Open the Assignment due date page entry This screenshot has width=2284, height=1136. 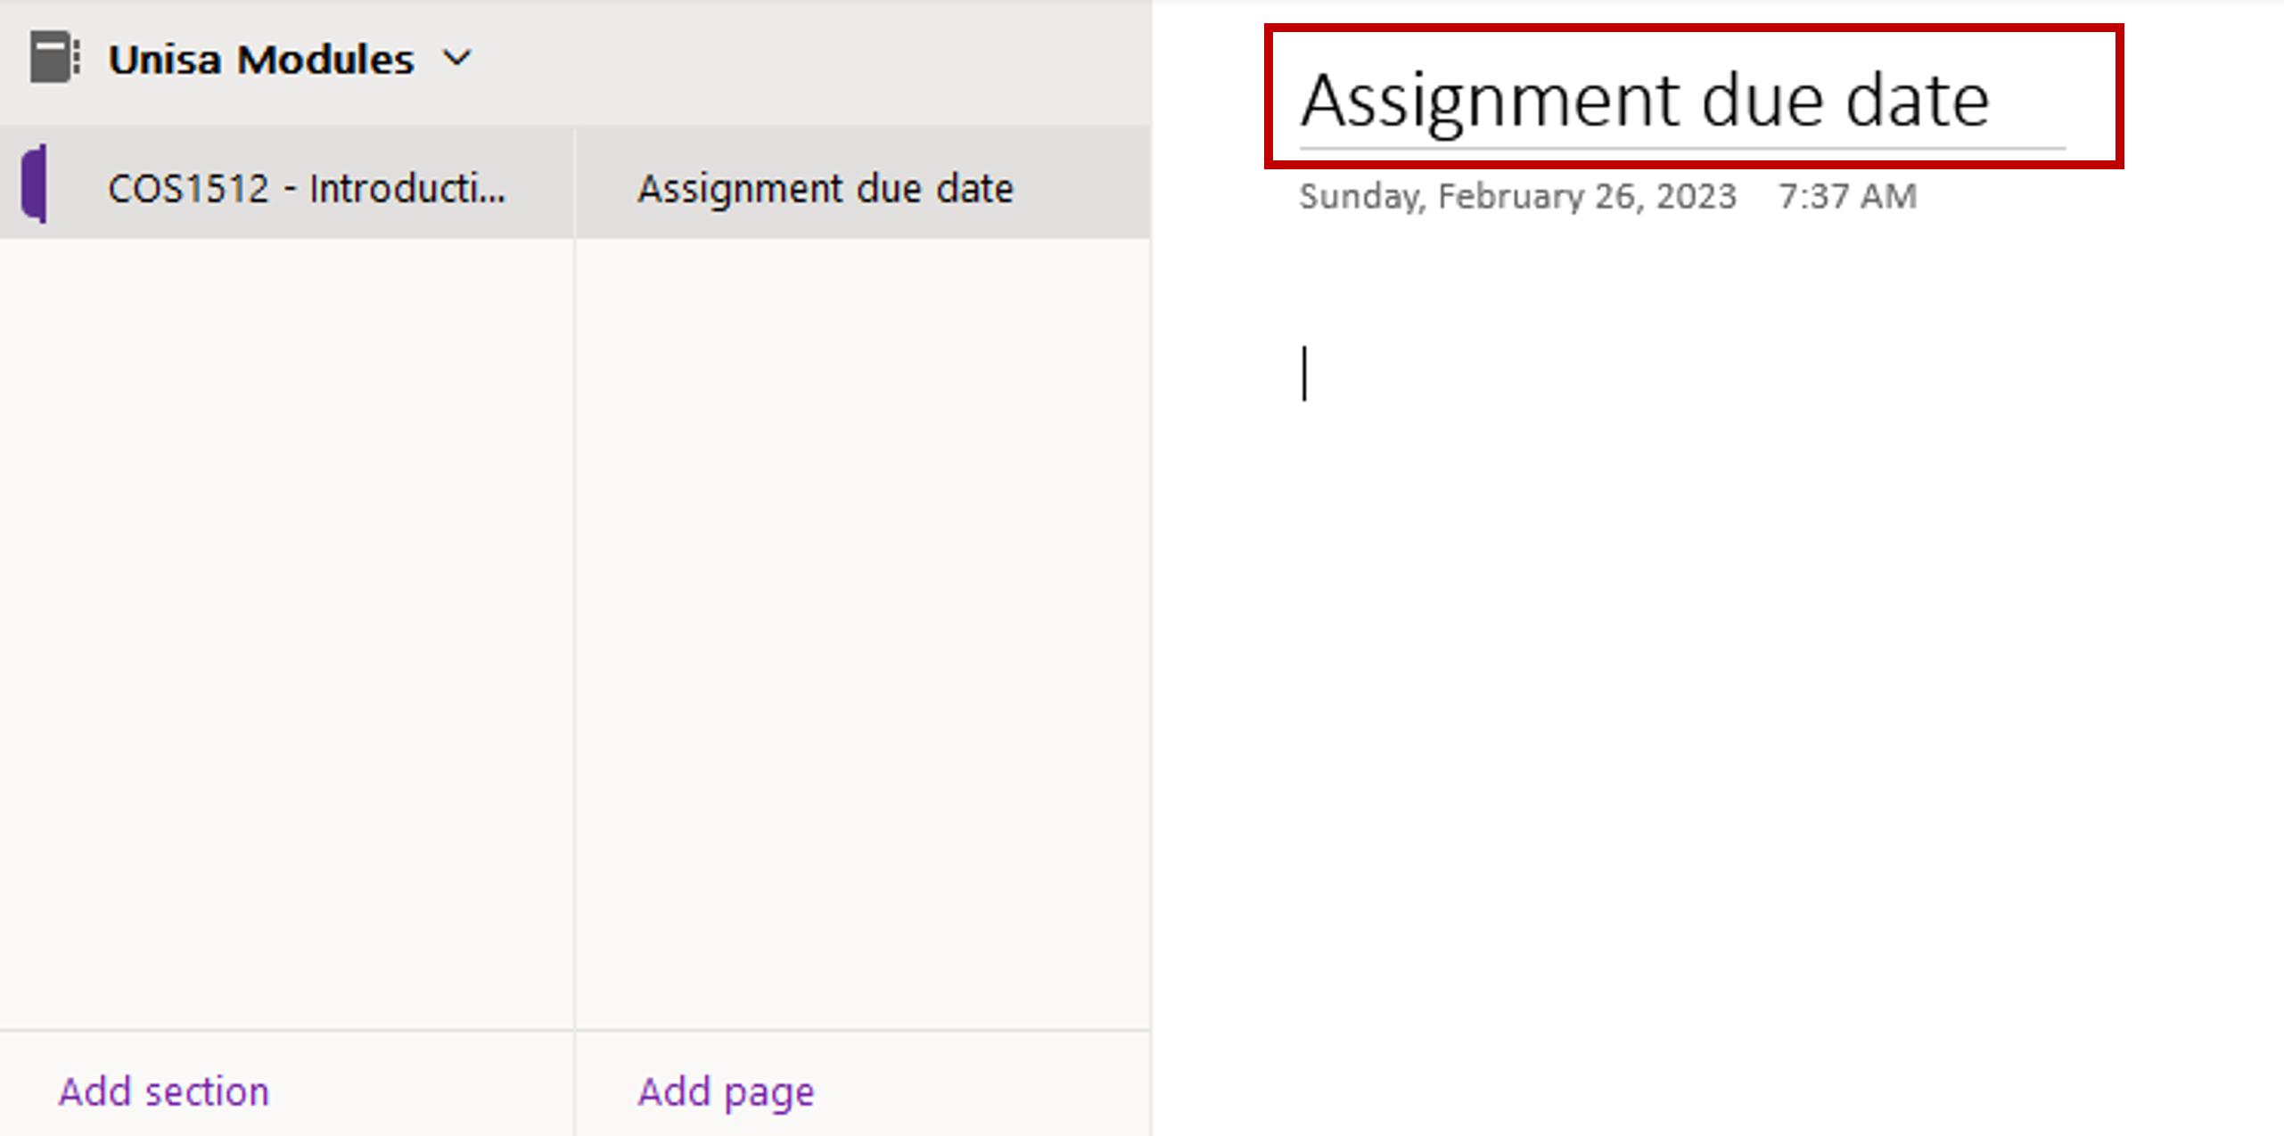(x=825, y=188)
